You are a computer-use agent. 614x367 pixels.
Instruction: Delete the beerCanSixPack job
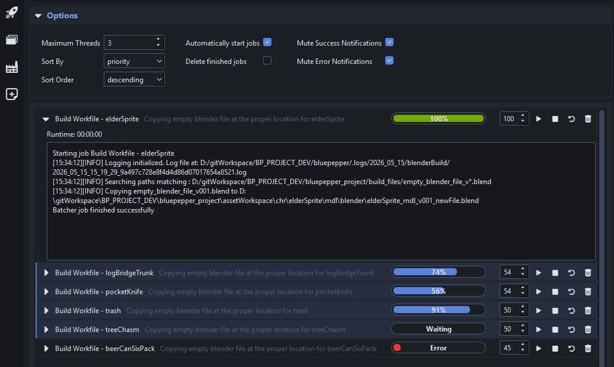pos(588,348)
